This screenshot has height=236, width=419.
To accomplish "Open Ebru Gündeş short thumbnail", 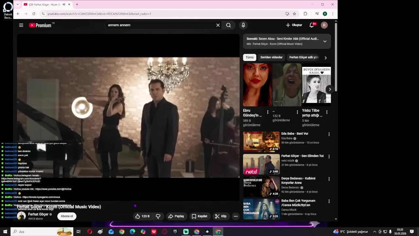I will coord(257,85).
